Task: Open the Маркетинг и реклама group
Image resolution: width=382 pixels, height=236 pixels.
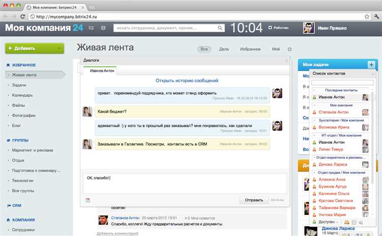Action: 33,150
